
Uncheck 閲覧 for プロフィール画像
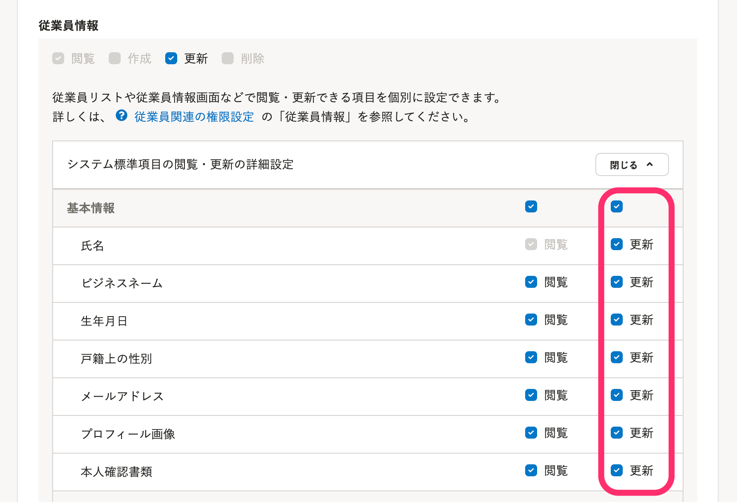pyautogui.click(x=531, y=433)
